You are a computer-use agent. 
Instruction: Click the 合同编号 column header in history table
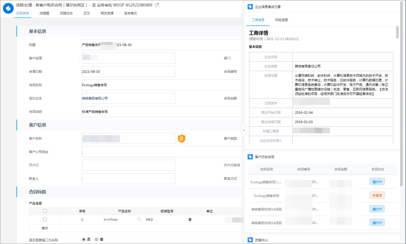(x=304, y=169)
